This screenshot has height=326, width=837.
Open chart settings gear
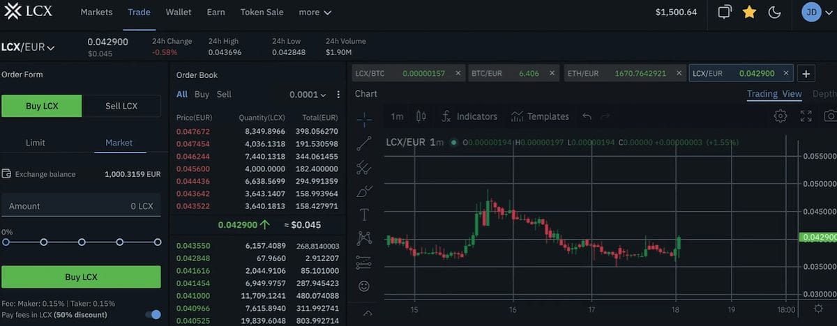[x=781, y=116]
